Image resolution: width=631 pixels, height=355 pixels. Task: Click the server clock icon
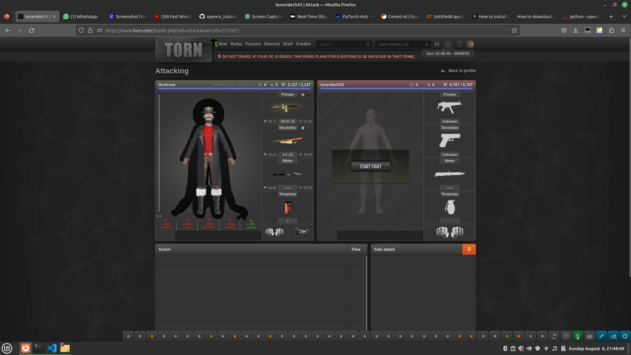pyautogui.click(x=448, y=44)
